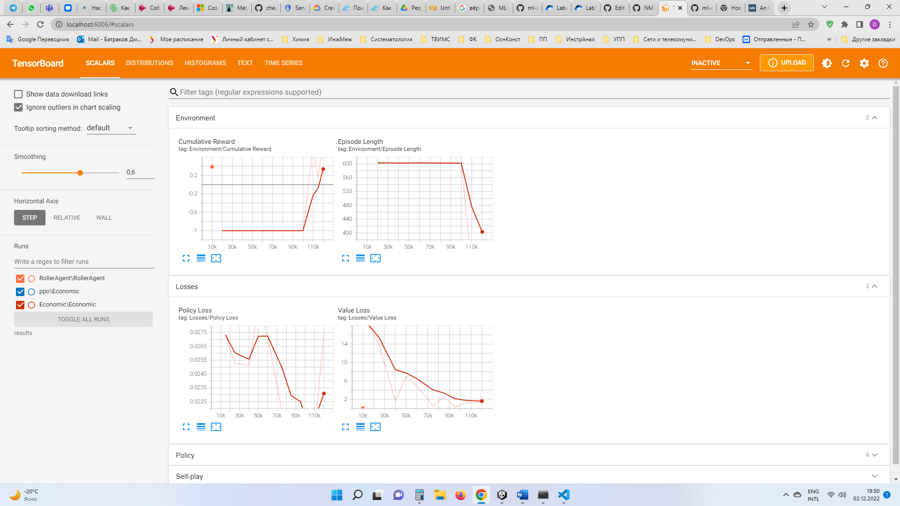Click the reload data icon

pos(846,63)
